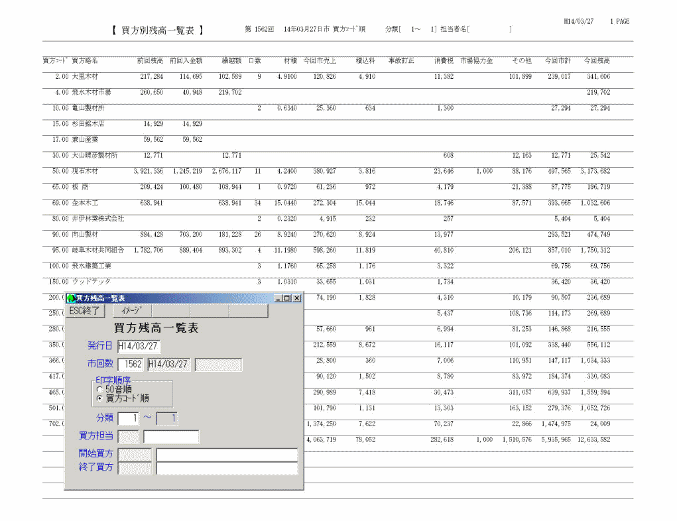The width and height of the screenshot is (677, 521).
Task: Click the 今回残高 column header
Action: 597,61
